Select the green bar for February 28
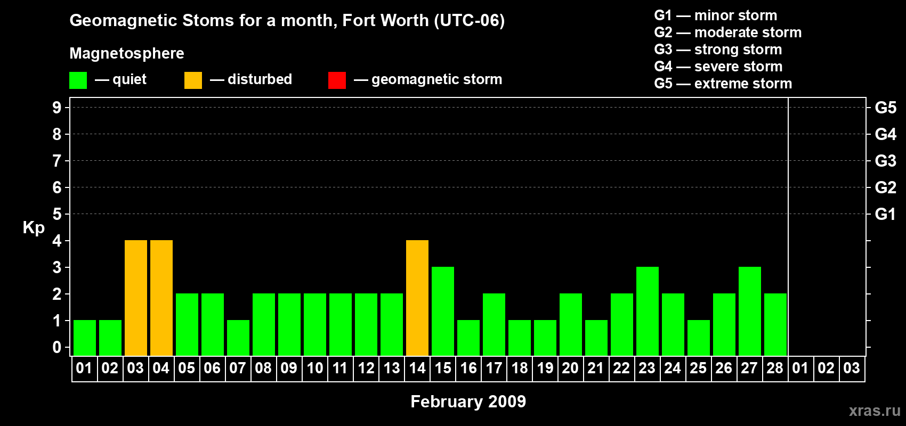 (775, 324)
